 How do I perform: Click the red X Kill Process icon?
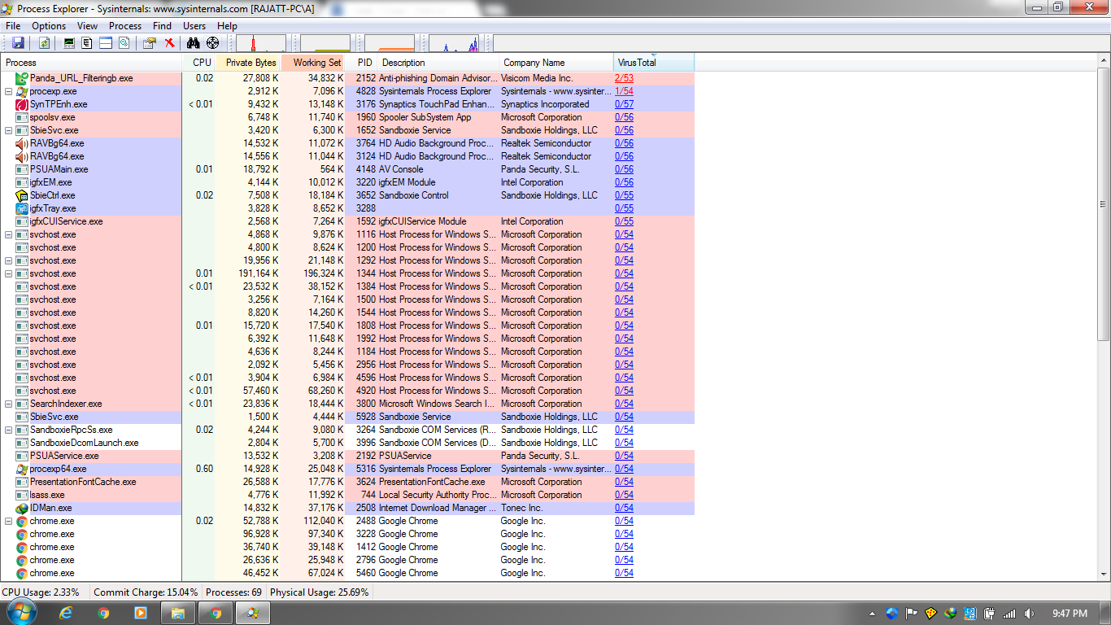tap(169, 43)
